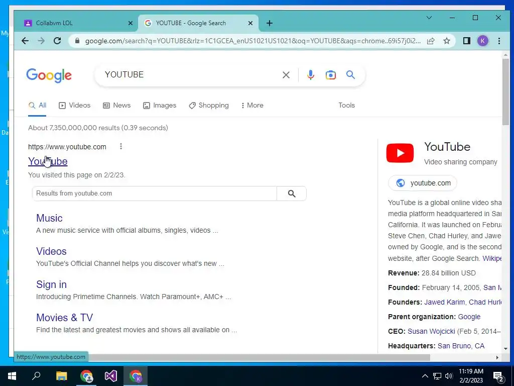Switch to the Videos results tab

pos(74,106)
